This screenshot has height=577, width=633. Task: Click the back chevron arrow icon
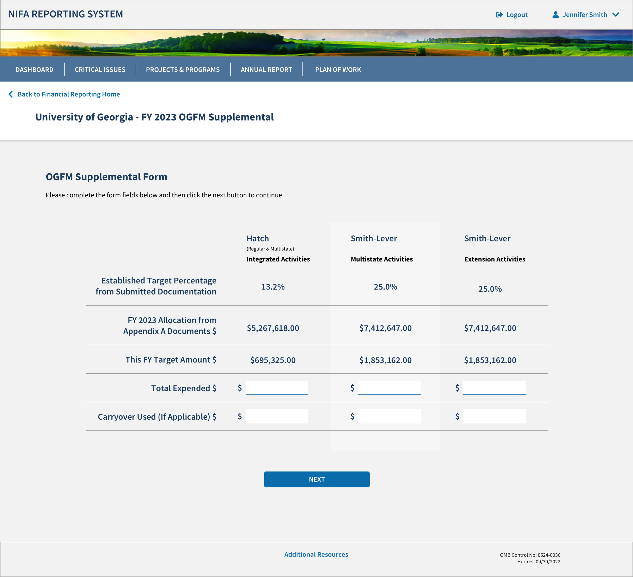pyautogui.click(x=11, y=94)
